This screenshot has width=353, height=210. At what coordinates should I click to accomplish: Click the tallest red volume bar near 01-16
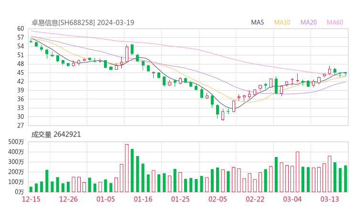coord(127,168)
